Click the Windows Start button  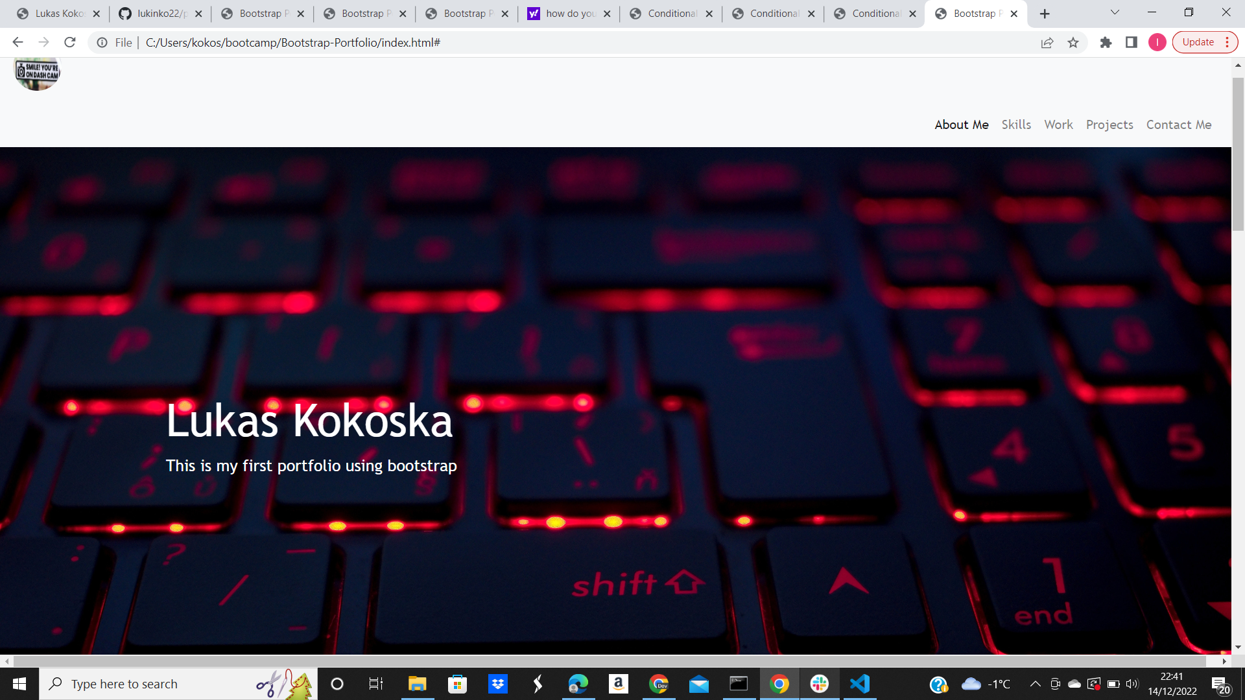coord(19,684)
